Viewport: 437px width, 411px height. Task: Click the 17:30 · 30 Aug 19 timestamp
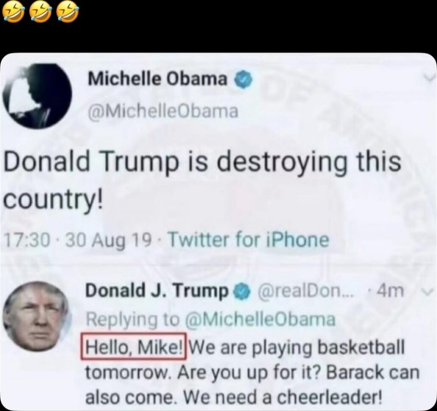point(78,240)
